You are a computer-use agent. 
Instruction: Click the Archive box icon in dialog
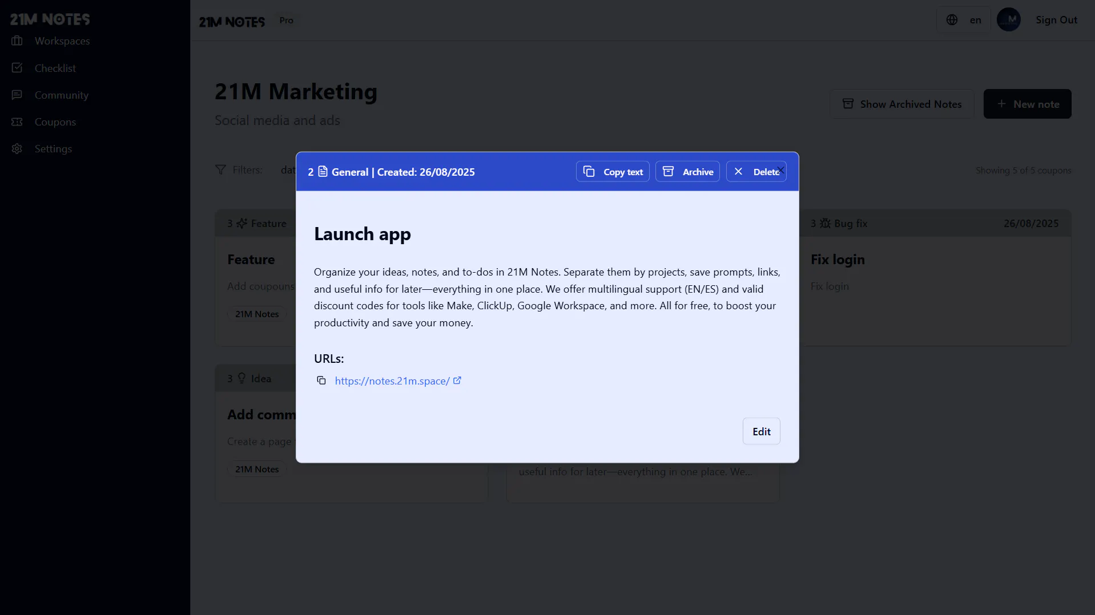(x=668, y=171)
